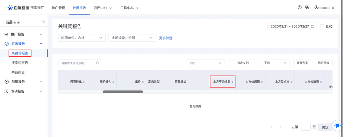Enable the 比较 compare checkbox
This screenshot has height=137, width=343.
tap(322, 26)
